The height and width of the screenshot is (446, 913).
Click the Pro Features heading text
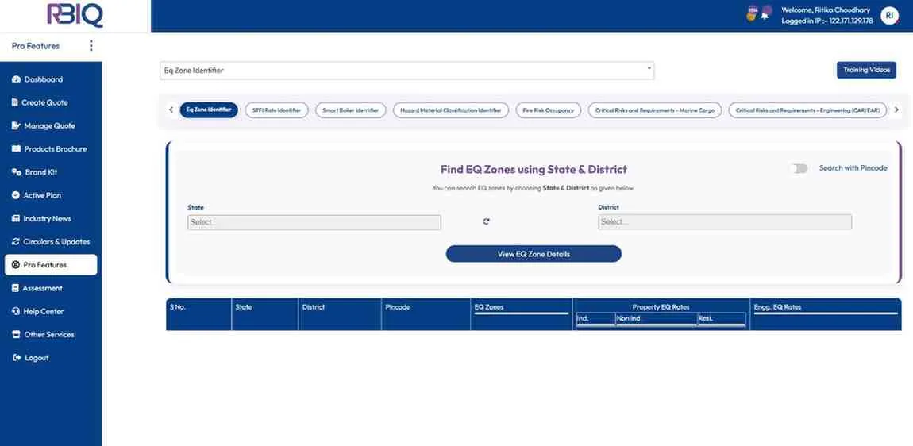pos(36,46)
